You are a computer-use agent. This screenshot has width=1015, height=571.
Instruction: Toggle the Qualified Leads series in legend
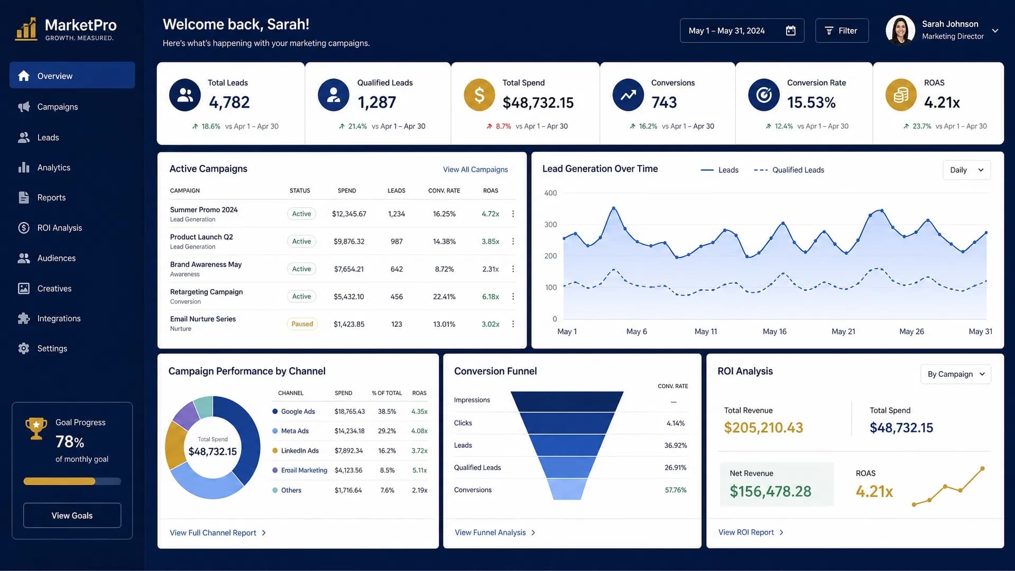coord(789,170)
